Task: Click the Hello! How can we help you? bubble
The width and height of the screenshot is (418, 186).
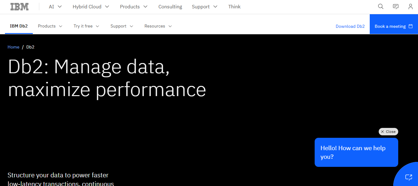Action: 356,152
